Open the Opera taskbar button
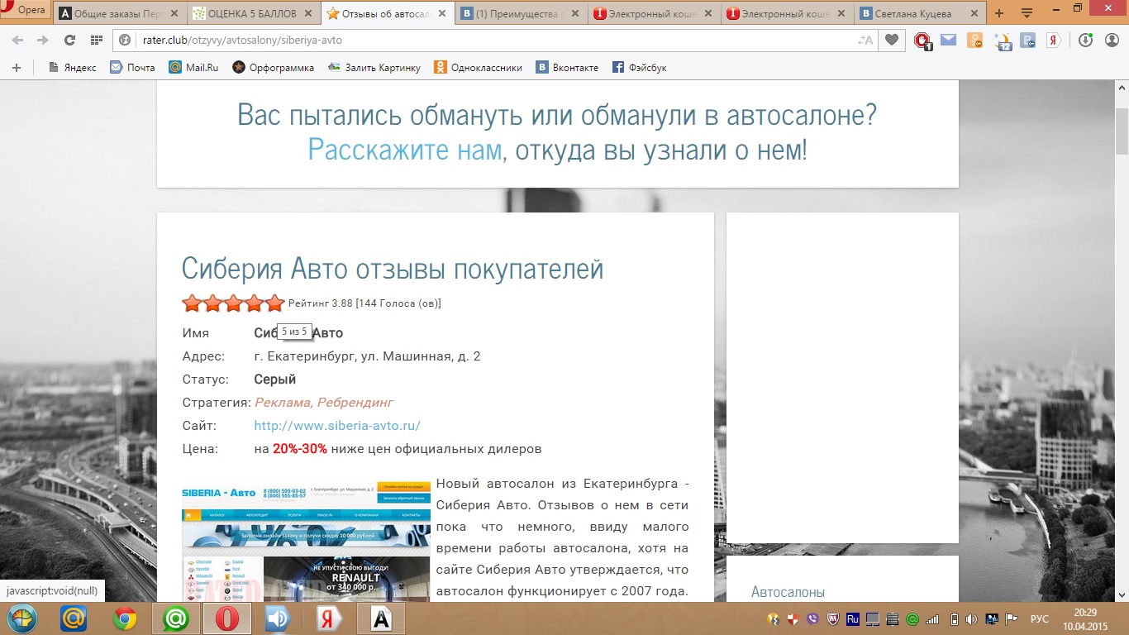The height and width of the screenshot is (635, 1129). tap(226, 618)
